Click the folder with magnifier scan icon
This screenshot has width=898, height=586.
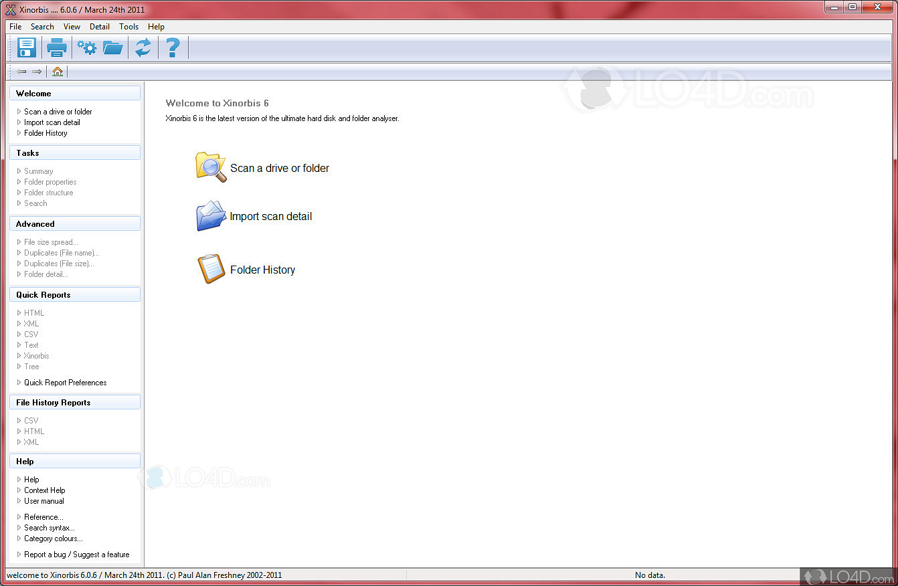click(x=211, y=167)
